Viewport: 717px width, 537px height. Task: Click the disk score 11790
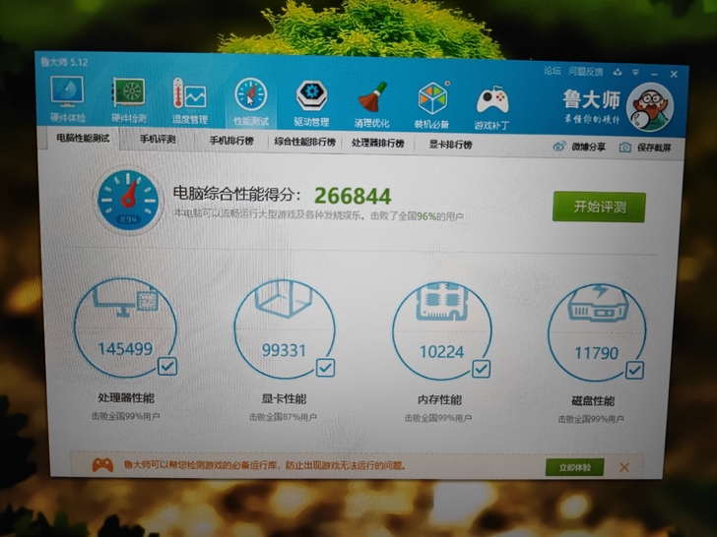click(x=596, y=353)
